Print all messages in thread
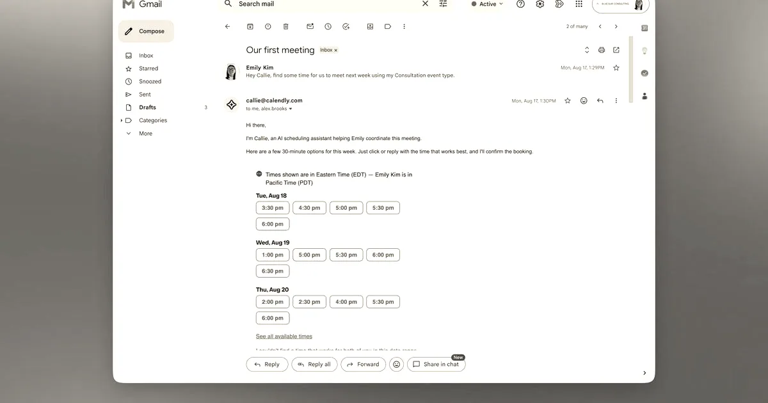Image resolution: width=768 pixels, height=403 pixels. 601,50
